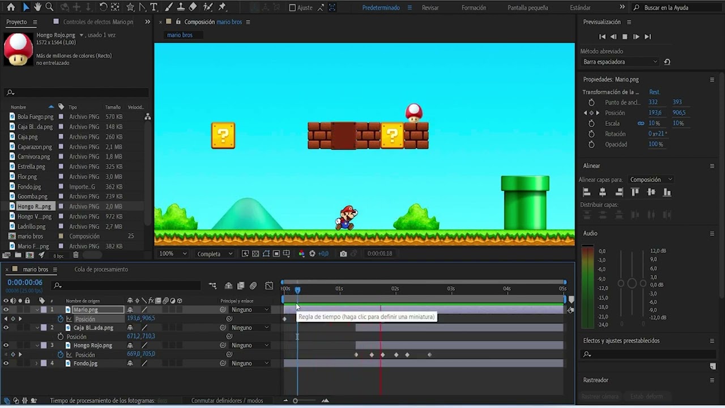Viewport: 725px width, 408px height.
Task: Open the Cola de procesamiento tab
Action: (x=101, y=269)
